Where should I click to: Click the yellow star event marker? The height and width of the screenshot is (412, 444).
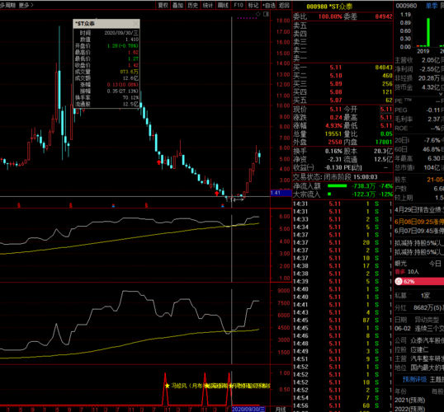[x=167, y=386]
